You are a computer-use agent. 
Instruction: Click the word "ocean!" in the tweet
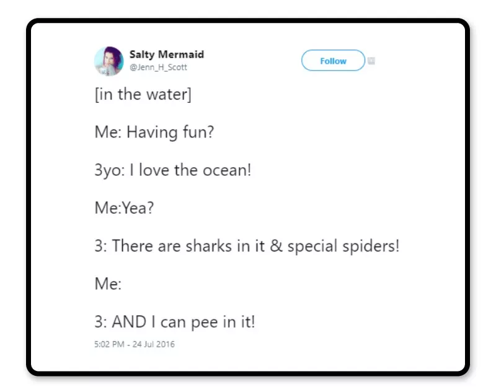coord(227,170)
